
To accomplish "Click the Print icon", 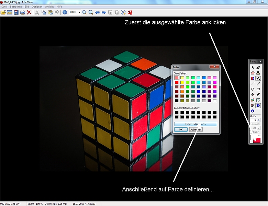I will 23,12.
